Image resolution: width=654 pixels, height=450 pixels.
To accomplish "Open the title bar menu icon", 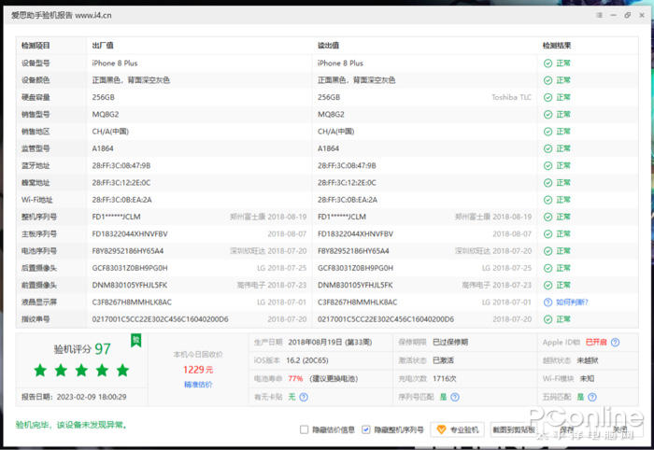I will (600, 15).
